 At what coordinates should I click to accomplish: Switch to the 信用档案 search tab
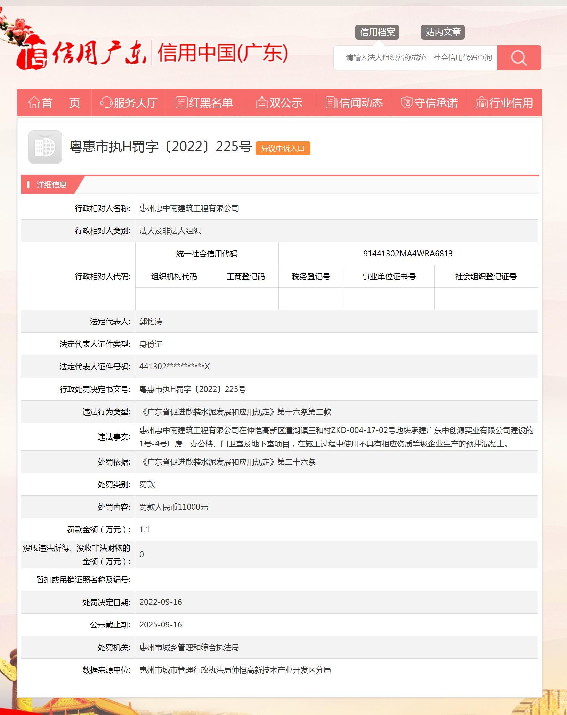[377, 32]
